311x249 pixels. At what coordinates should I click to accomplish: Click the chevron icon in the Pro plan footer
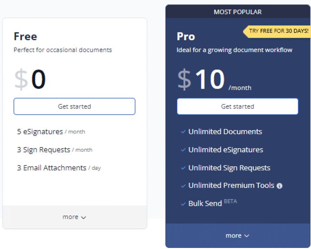pyautogui.click(x=246, y=236)
